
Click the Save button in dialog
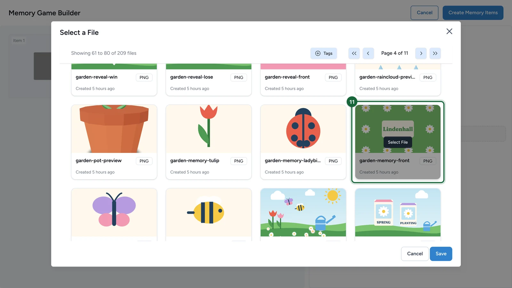click(441, 254)
